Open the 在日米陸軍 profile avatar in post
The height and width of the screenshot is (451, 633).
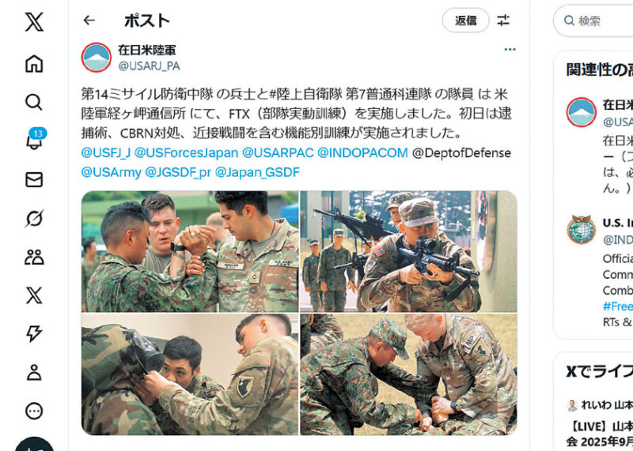97,57
